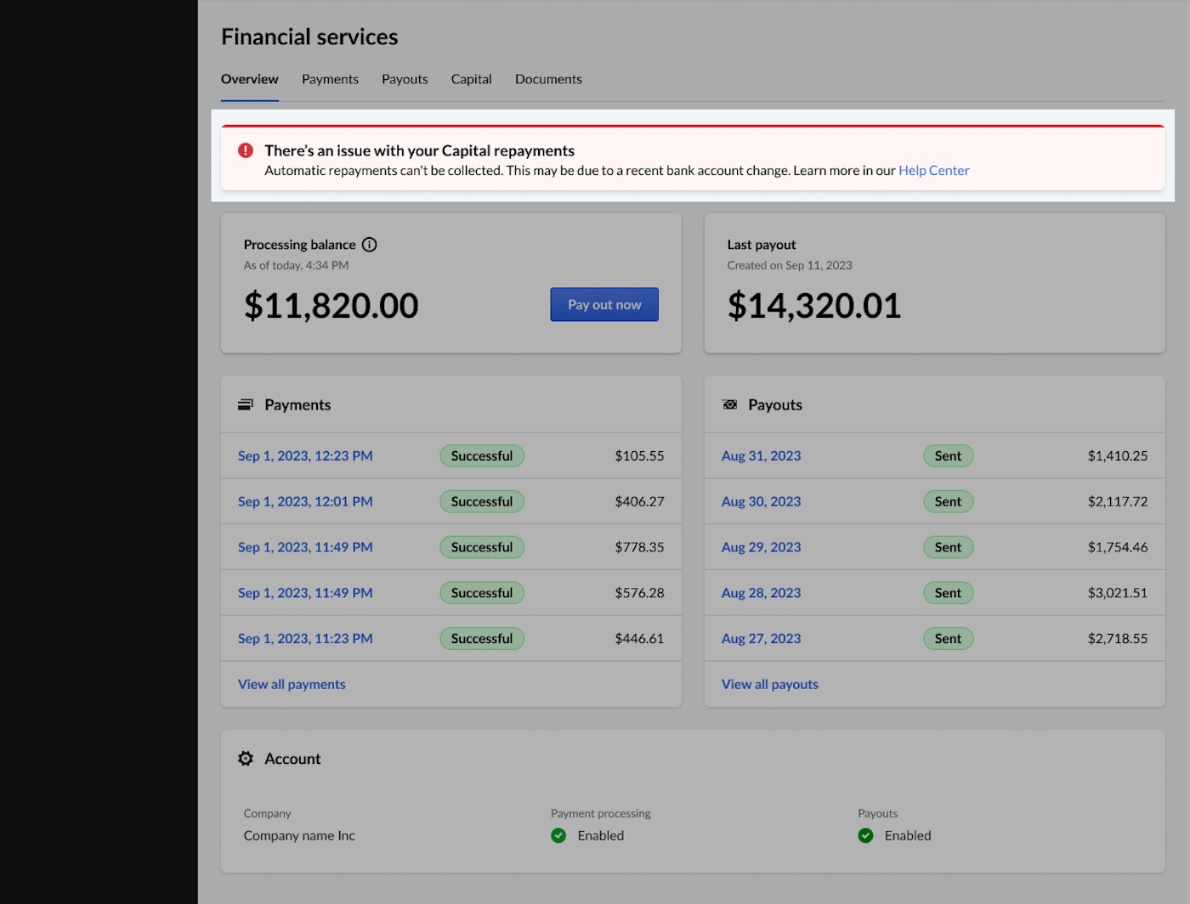Click the card icon next to Payments heading
Screen dimensions: 1190x904
point(246,404)
